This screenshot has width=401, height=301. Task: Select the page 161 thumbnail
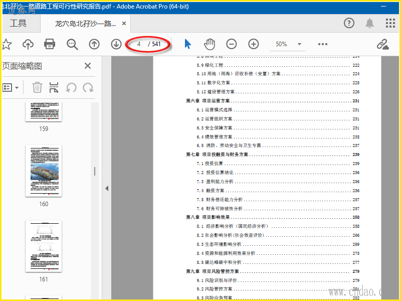click(x=44, y=246)
